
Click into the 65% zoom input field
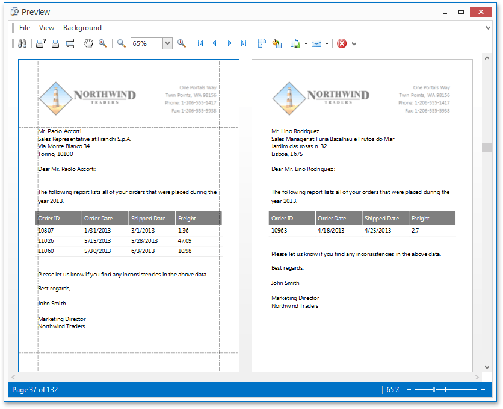(147, 43)
